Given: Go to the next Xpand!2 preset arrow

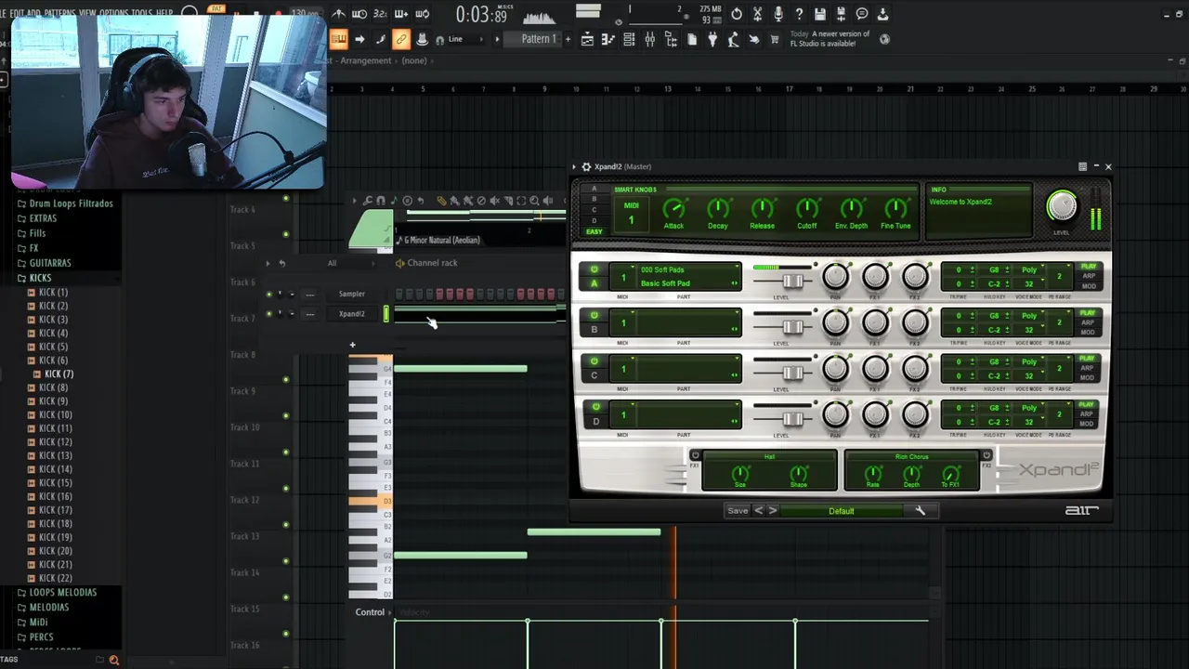Looking at the screenshot, I should (x=773, y=511).
